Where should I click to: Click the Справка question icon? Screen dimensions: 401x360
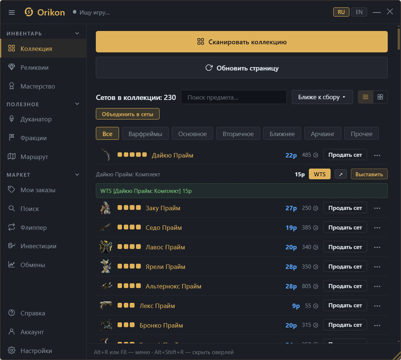(11, 313)
